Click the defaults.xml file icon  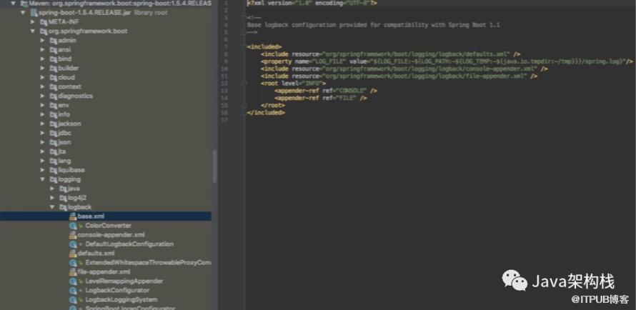(x=73, y=254)
